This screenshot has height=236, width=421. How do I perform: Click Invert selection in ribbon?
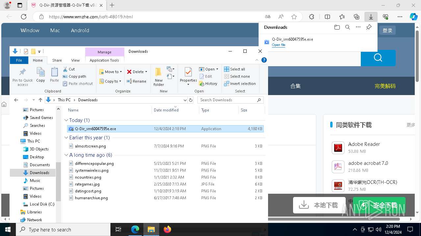[240, 84]
